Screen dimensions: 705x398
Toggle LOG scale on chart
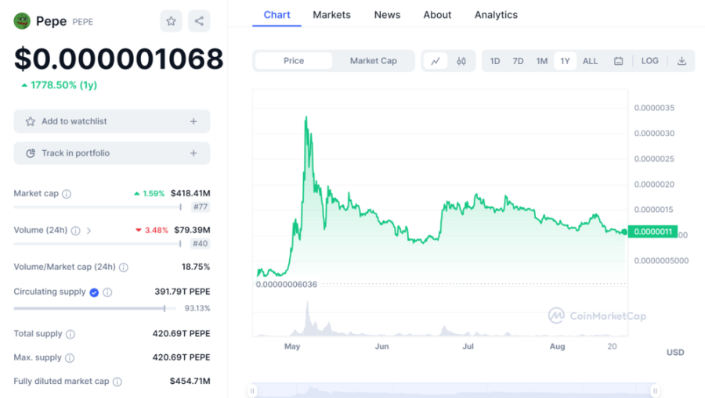pyautogui.click(x=649, y=60)
